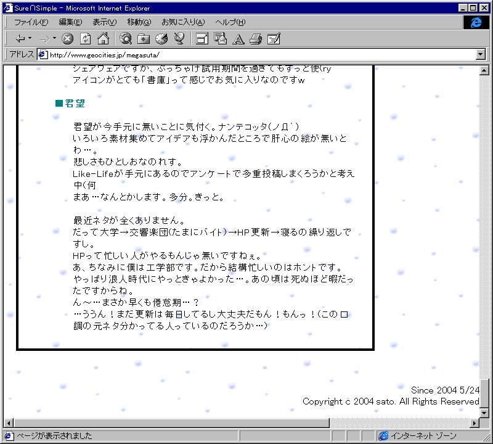
Task: Click the Back arrow toolbar button
Action: [20, 39]
